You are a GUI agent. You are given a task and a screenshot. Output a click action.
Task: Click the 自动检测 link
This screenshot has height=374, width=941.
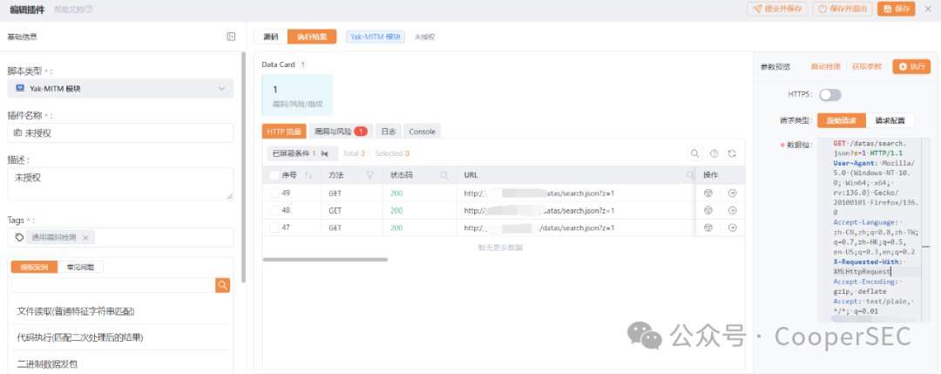826,66
